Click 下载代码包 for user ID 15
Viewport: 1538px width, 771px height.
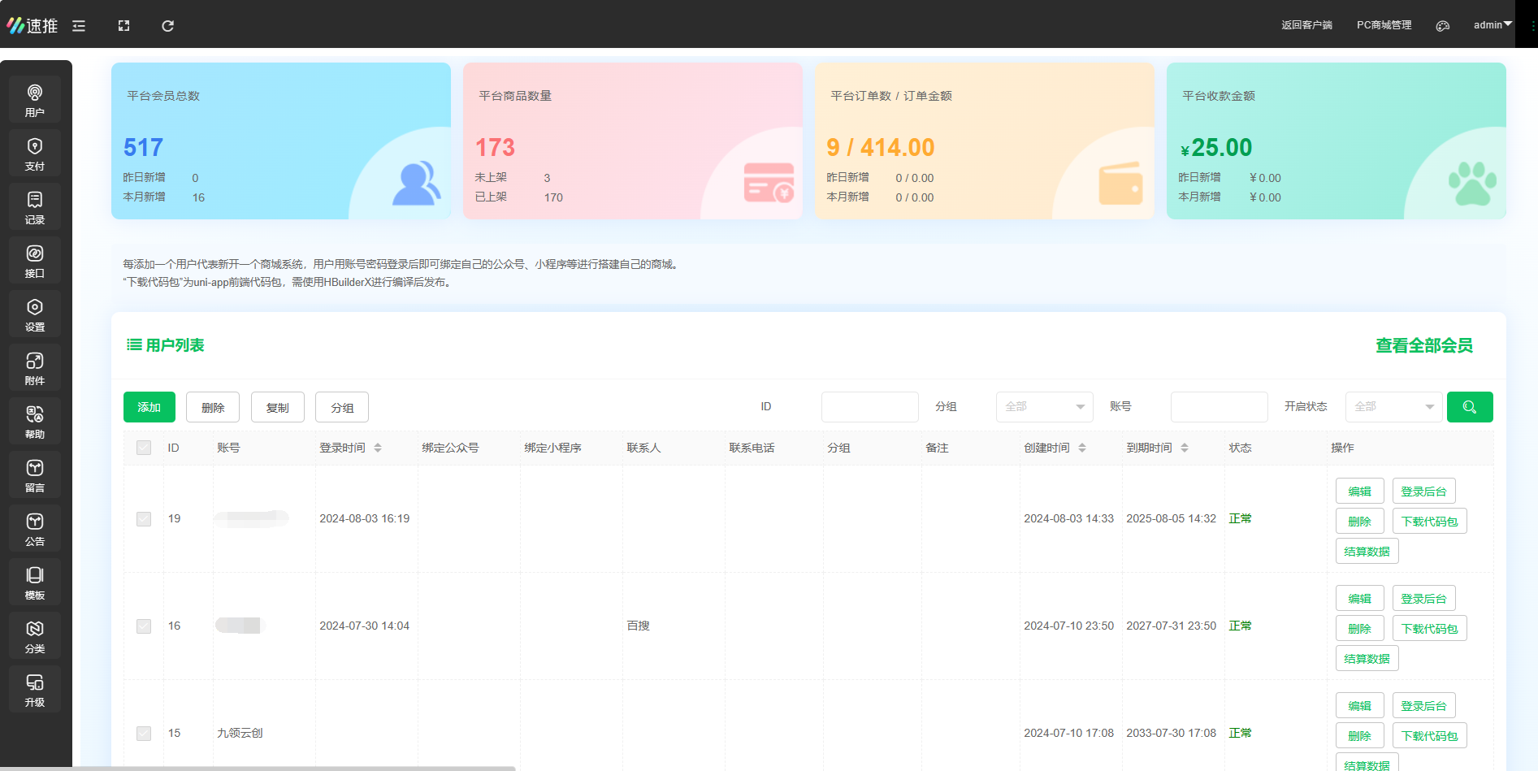coord(1430,736)
